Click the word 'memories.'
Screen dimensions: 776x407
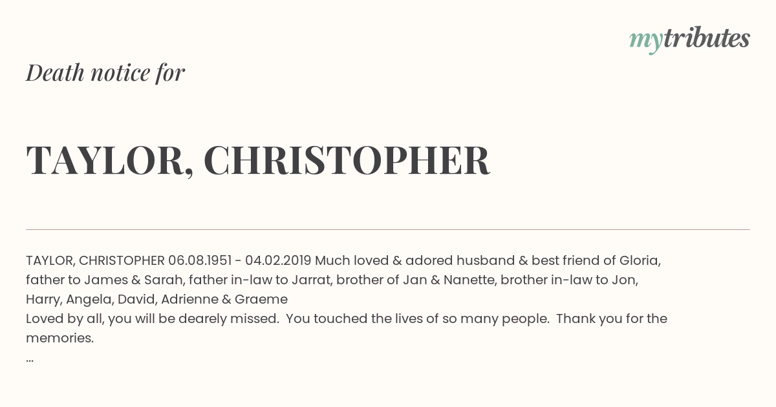(x=60, y=338)
